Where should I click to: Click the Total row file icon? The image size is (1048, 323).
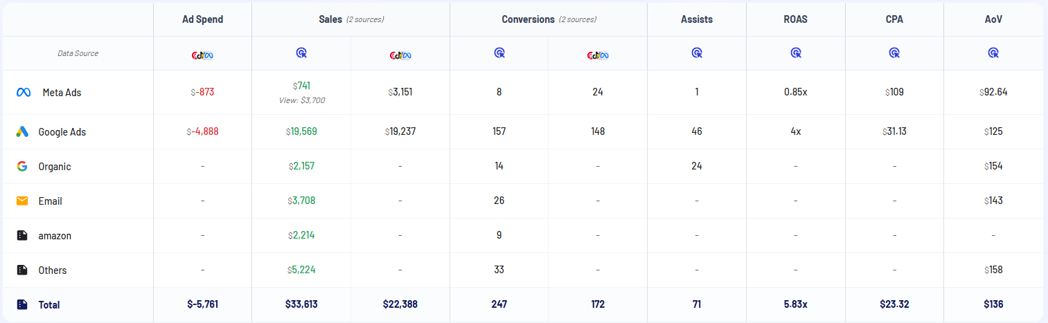22,304
